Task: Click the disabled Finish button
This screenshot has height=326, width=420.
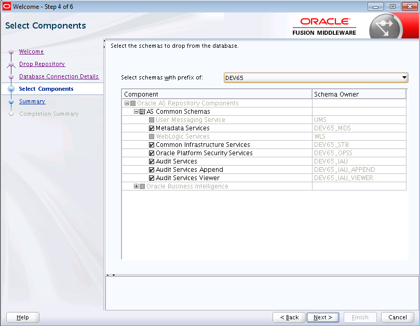Action: pos(360,317)
